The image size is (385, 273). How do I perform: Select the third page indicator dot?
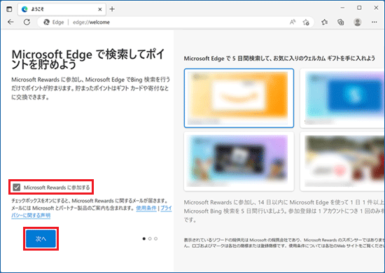(155, 239)
